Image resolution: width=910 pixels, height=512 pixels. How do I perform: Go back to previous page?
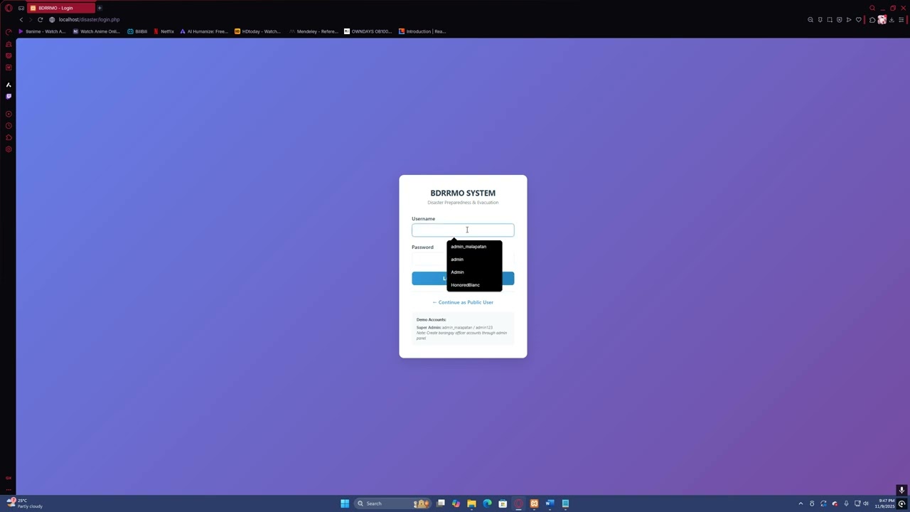click(21, 20)
